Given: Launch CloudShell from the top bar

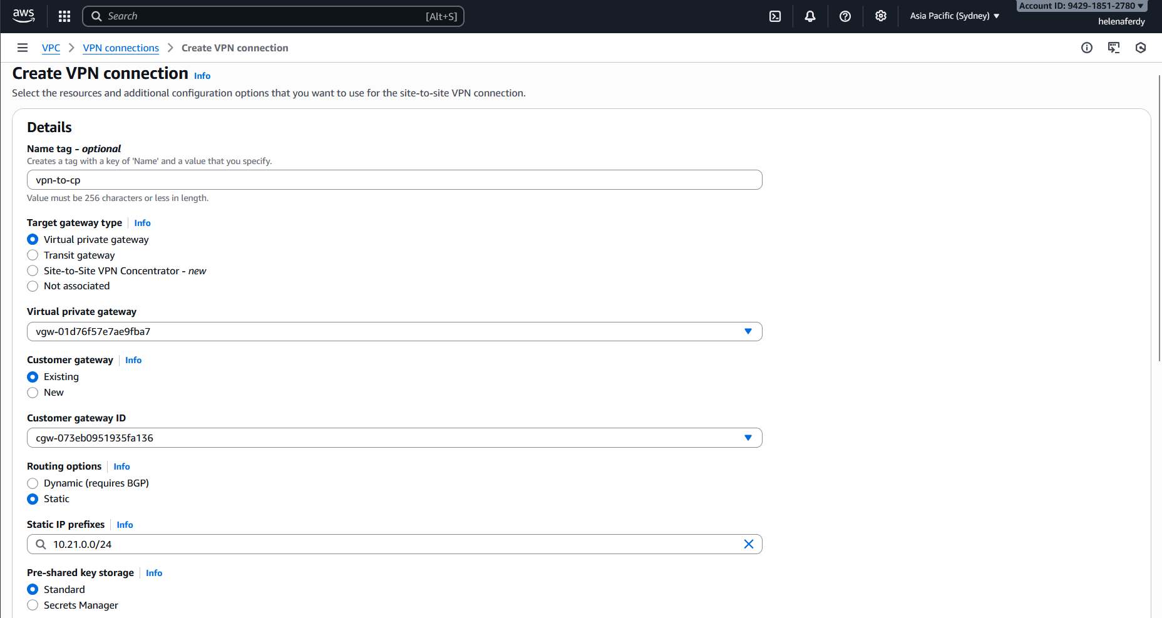Looking at the screenshot, I should pyautogui.click(x=775, y=16).
